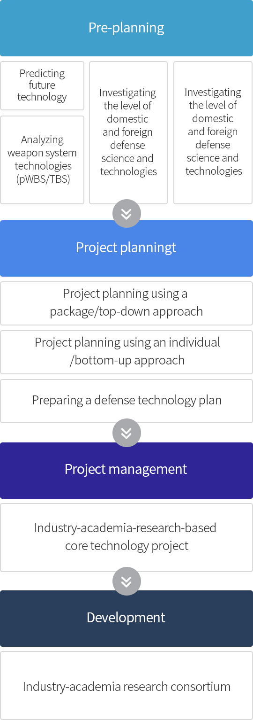This screenshot has width=253, height=720.
Task: Select the Project planningt header bar
Action: pyautogui.click(x=126, y=248)
